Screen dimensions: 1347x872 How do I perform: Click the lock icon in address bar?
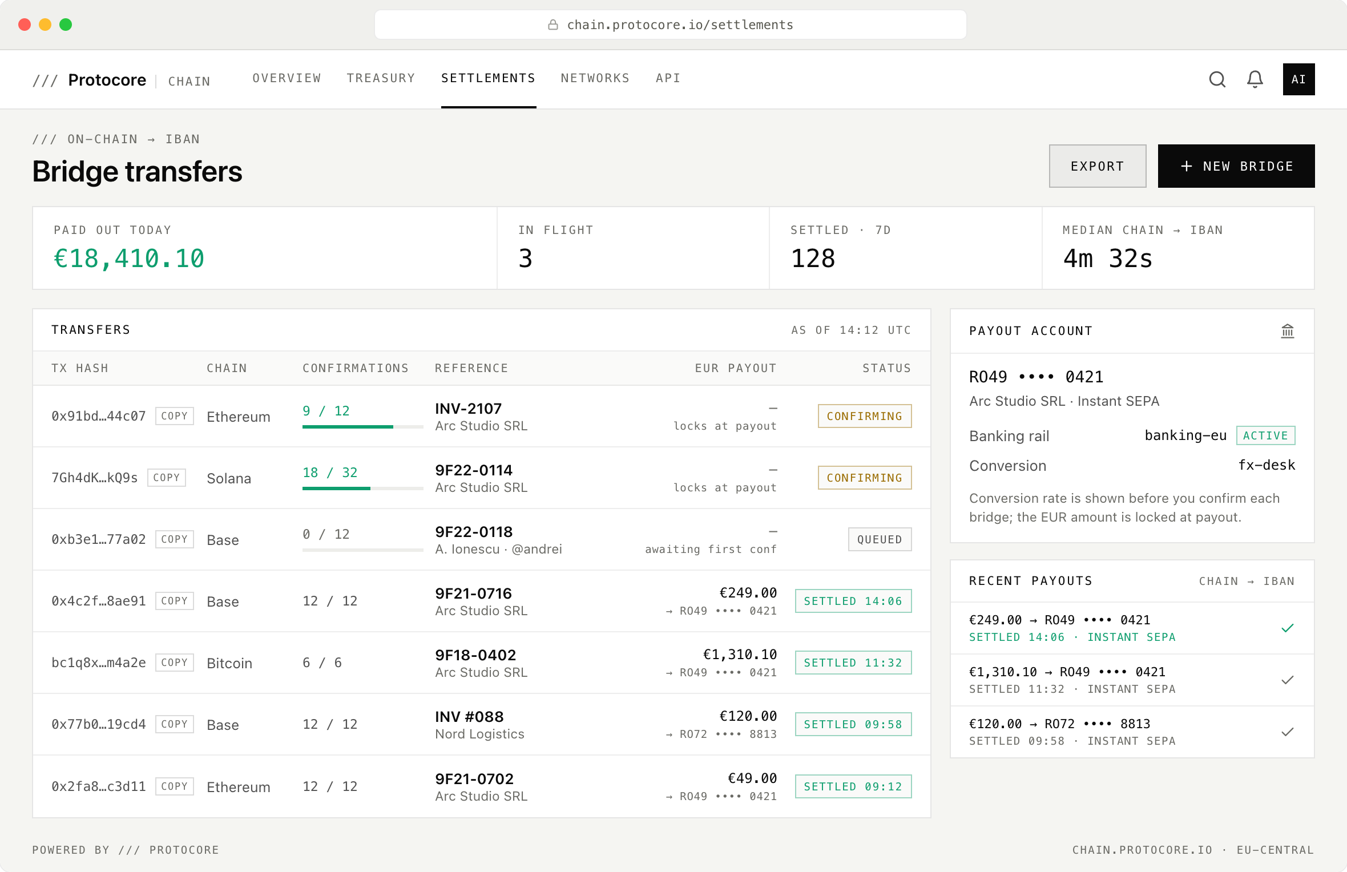[553, 25]
